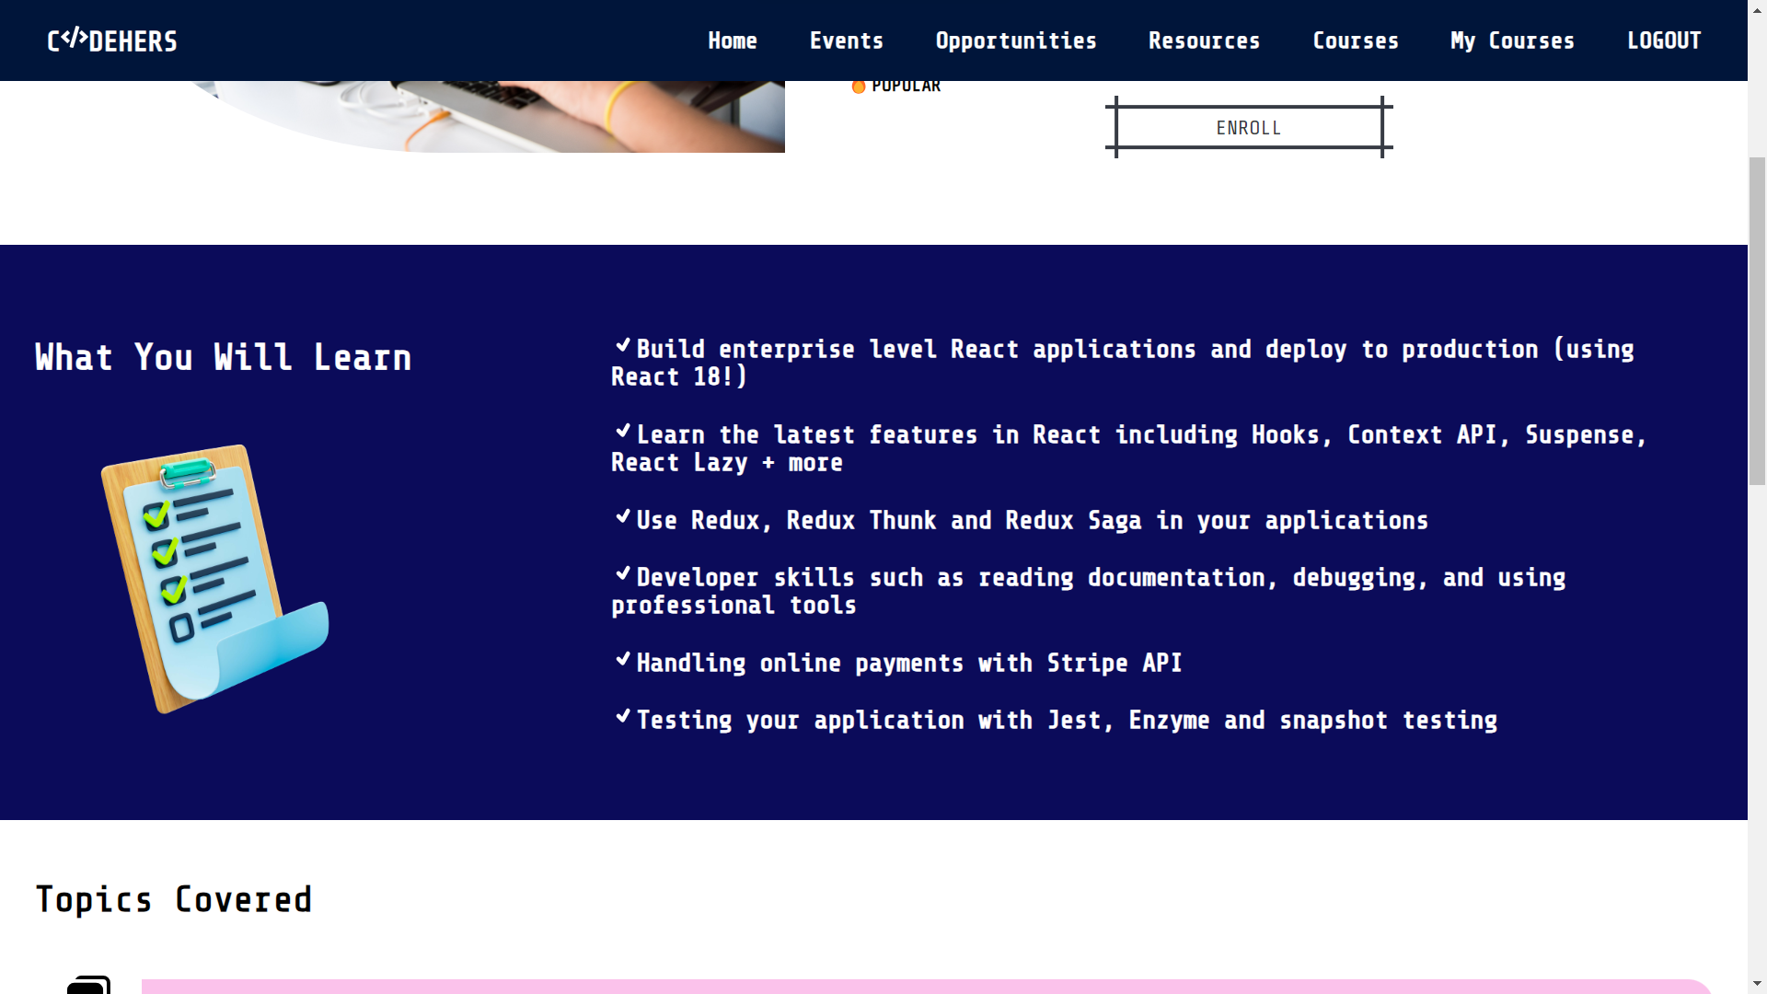
Task: Click the stacked cards icon under Topics Covered
Action: [89, 985]
